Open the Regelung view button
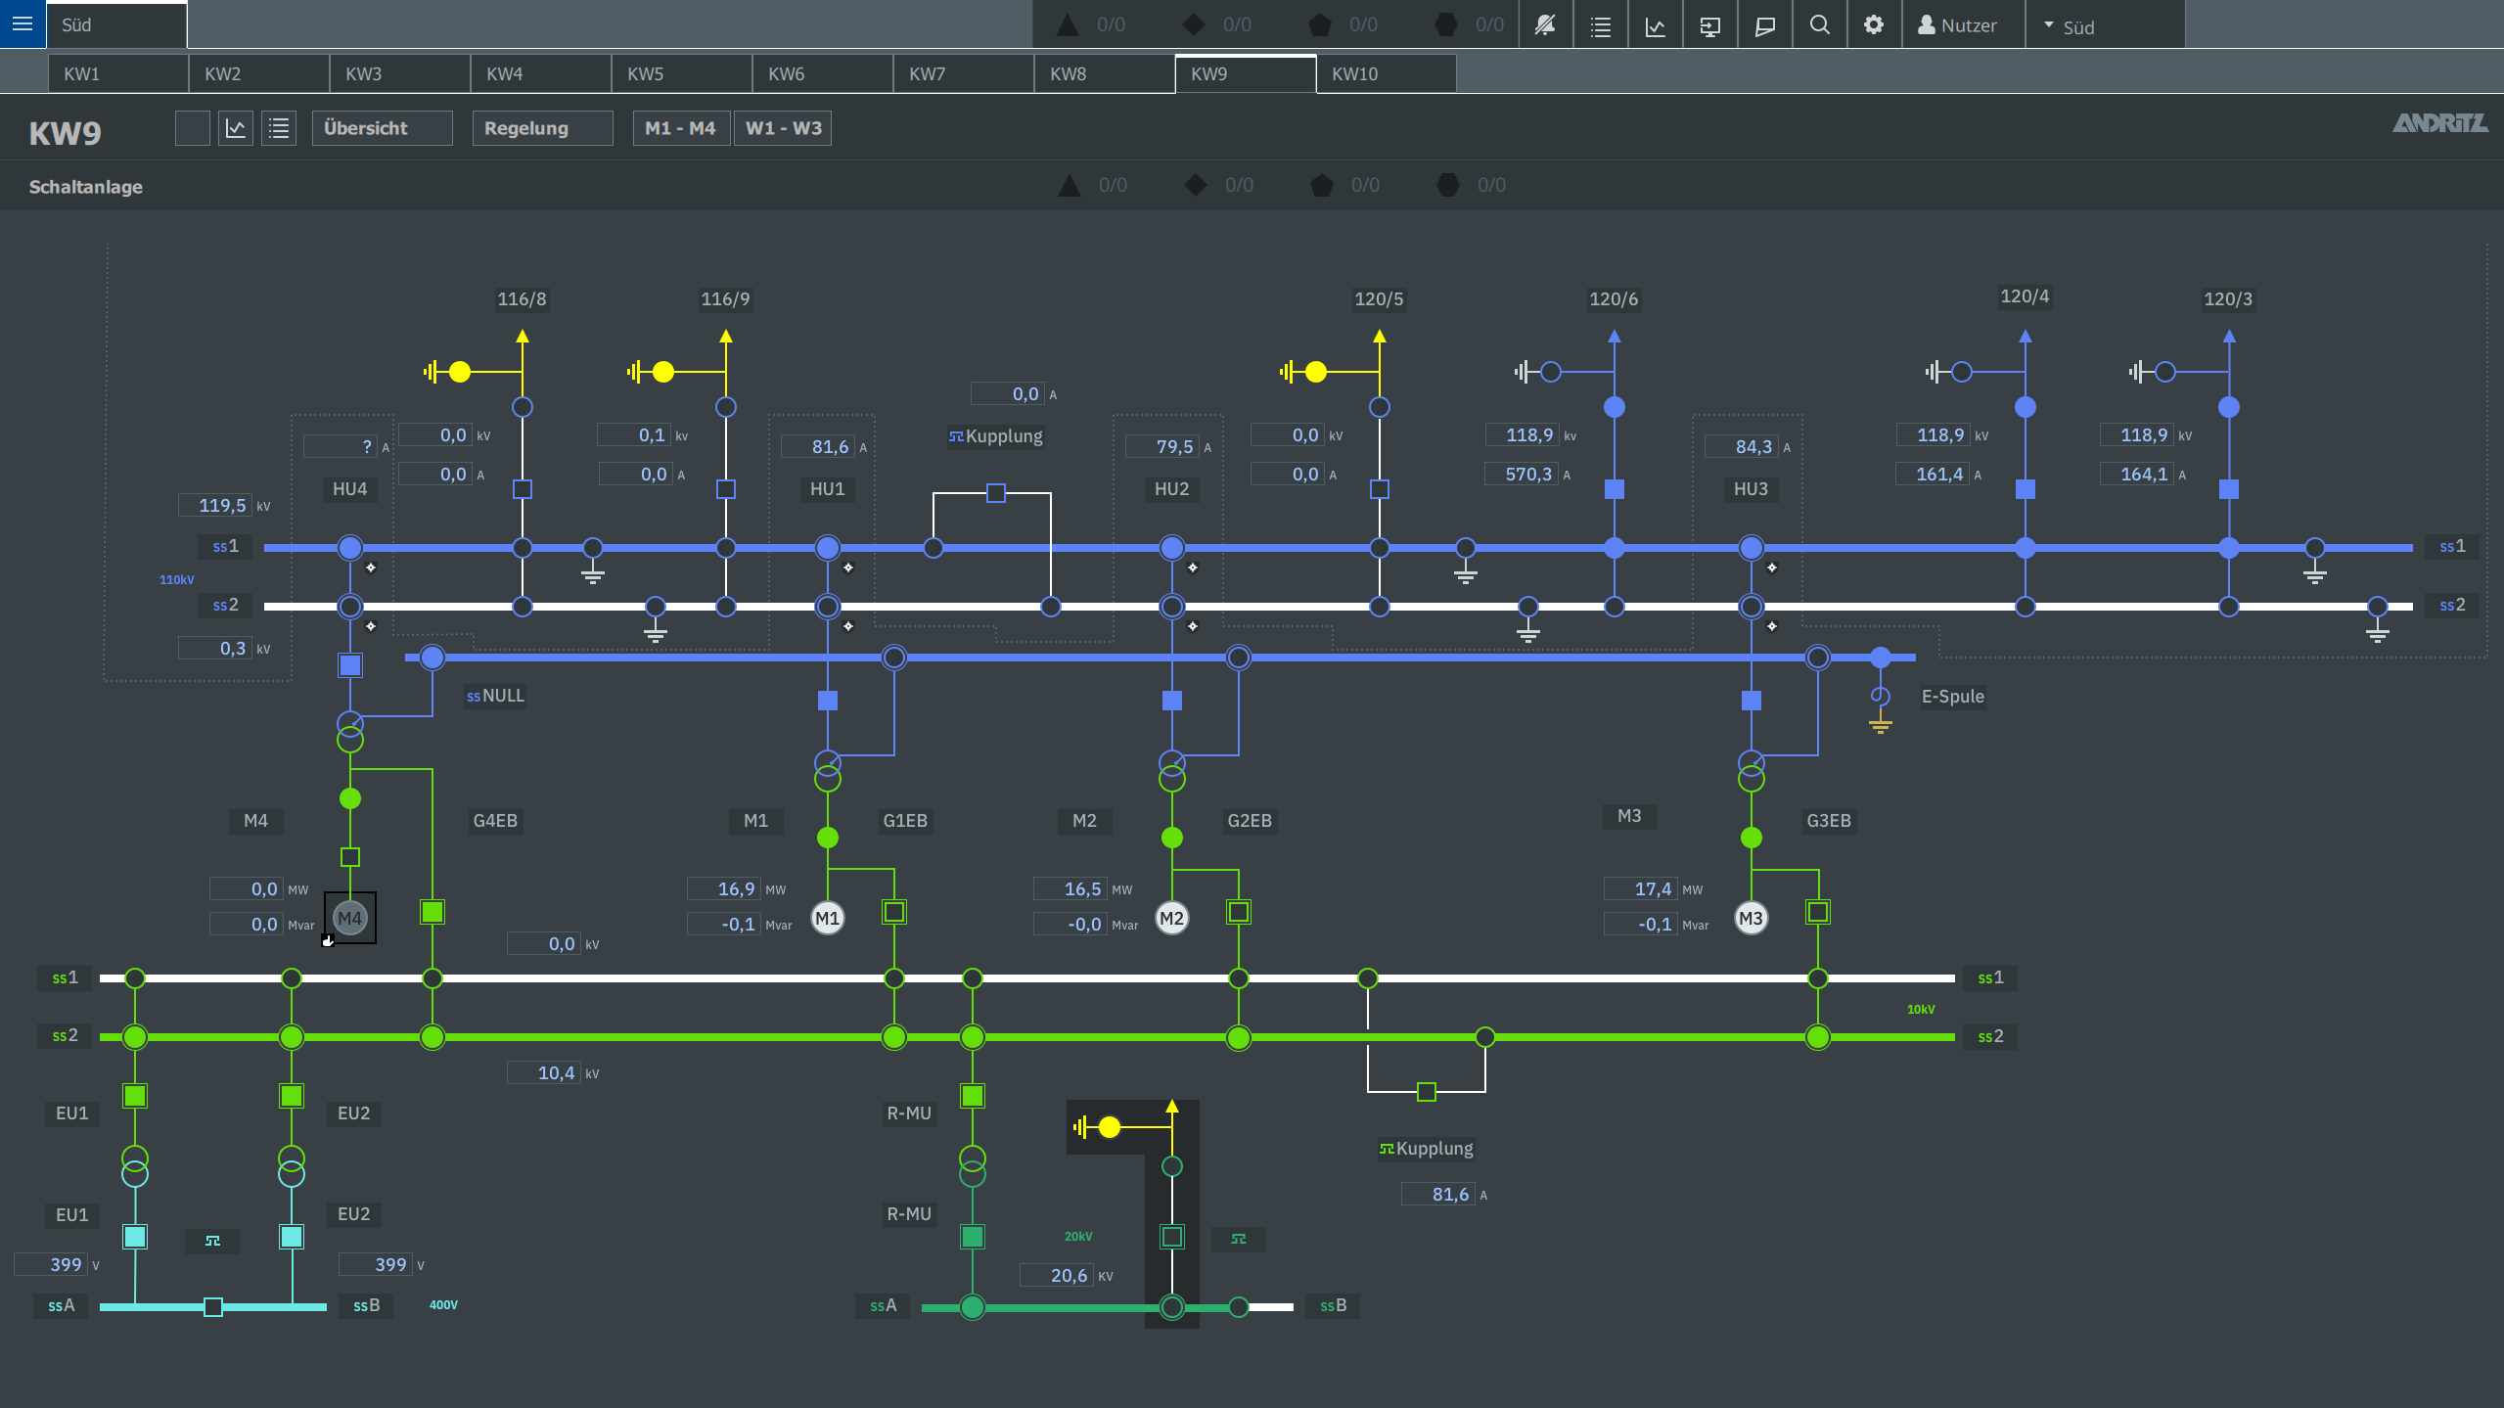This screenshot has height=1408, width=2504. point(542,128)
